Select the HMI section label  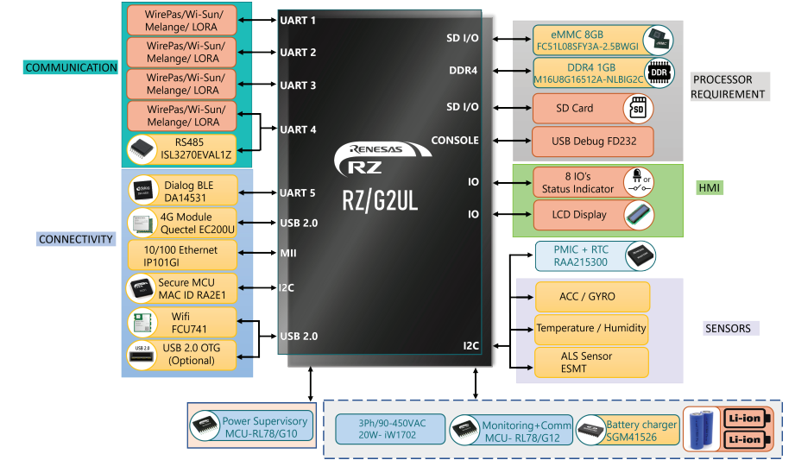click(x=710, y=187)
